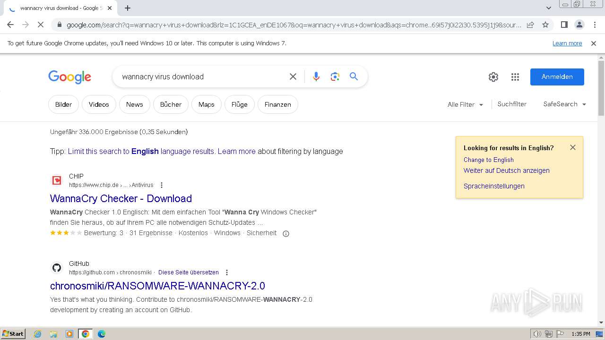Open the Windows Start menu
Screen dimensions: 605x340
tap(13, 334)
